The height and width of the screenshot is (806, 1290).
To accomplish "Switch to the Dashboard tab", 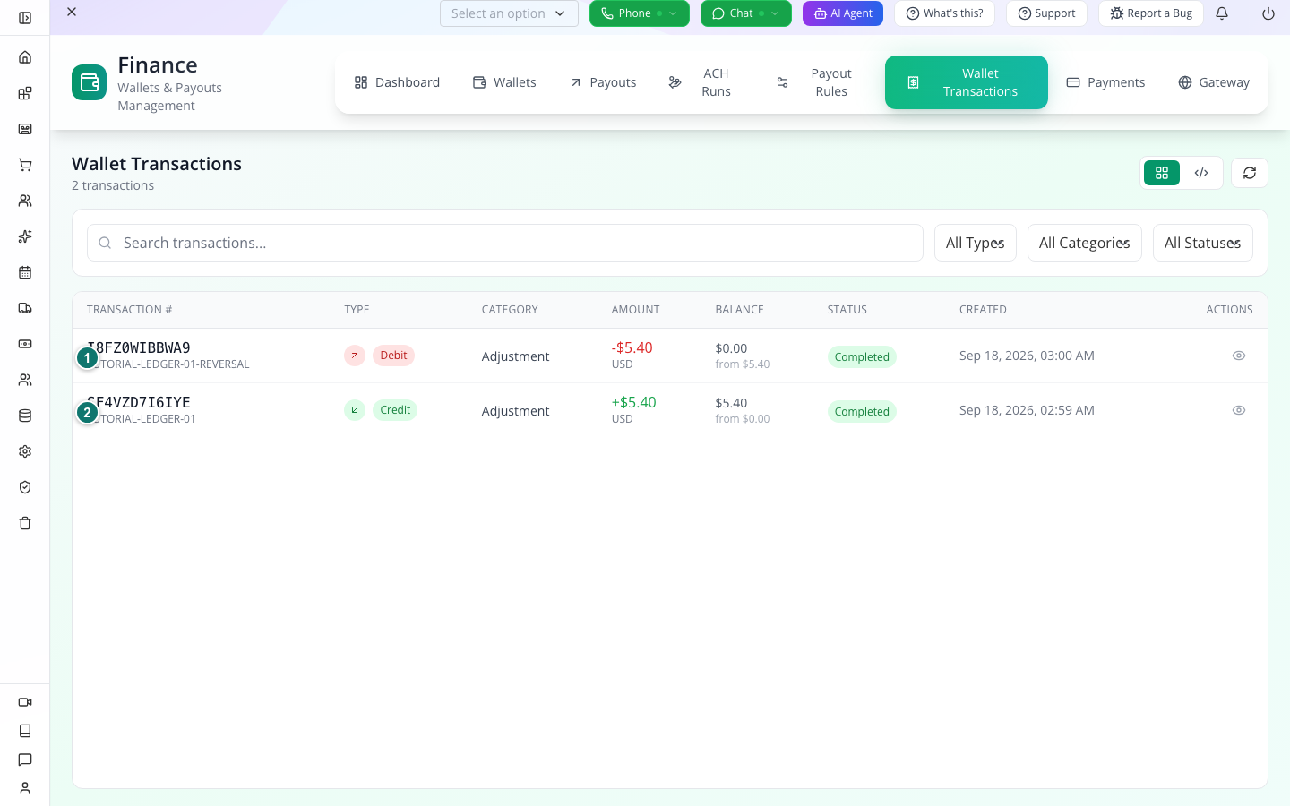I will tap(397, 82).
